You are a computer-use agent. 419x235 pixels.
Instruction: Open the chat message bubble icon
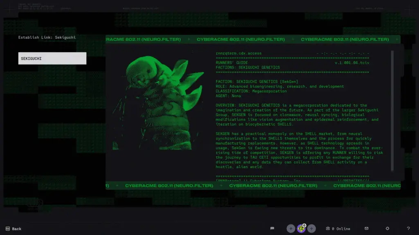click(x=272, y=228)
